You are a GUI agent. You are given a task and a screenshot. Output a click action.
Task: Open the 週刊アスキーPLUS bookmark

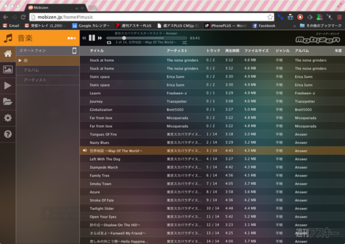[x=133, y=26]
